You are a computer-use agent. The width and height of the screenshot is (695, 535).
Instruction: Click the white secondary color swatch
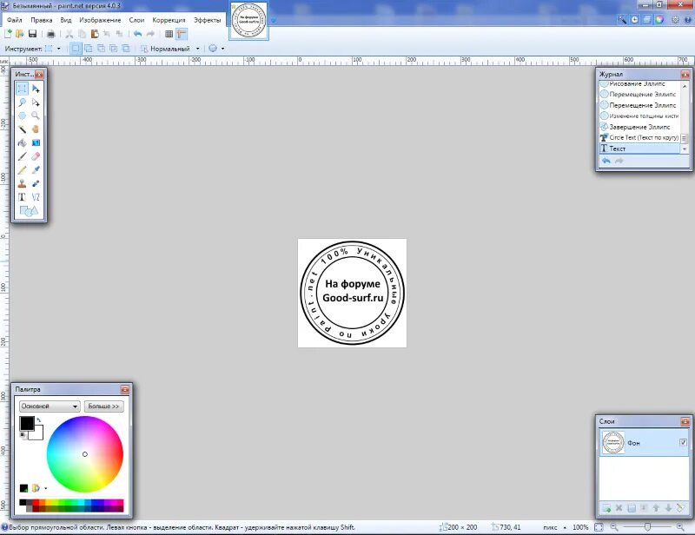pos(37,434)
